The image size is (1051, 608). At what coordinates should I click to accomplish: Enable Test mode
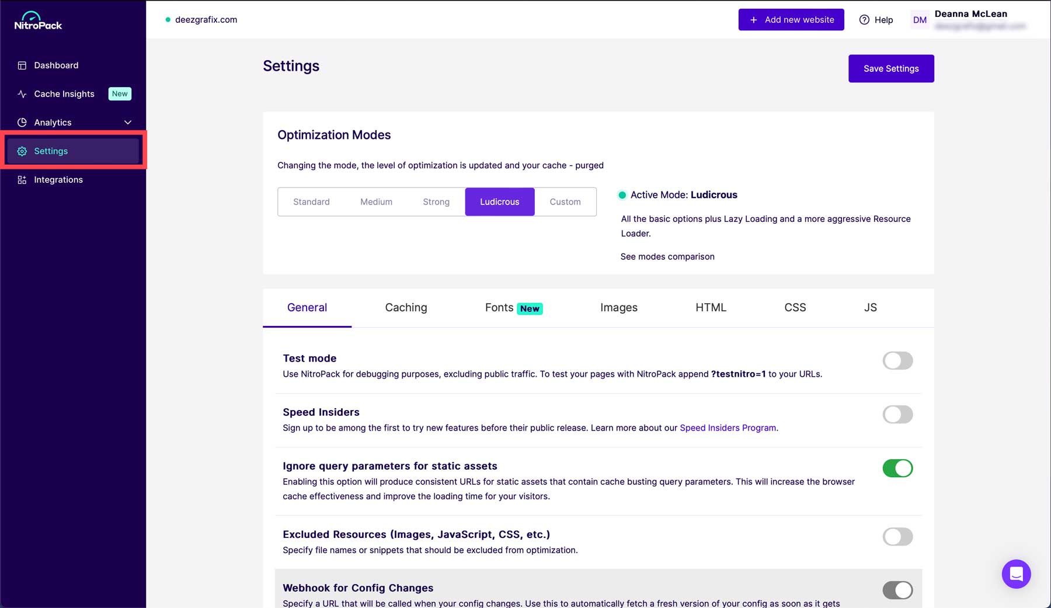(x=897, y=360)
